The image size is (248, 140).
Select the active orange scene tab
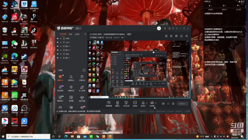tap(63, 34)
